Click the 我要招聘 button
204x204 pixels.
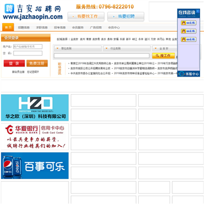click(x=126, y=16)
